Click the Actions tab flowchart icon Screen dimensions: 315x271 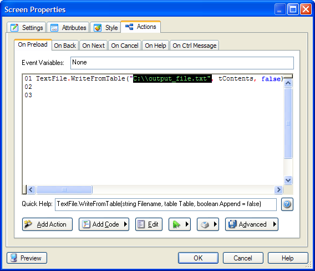[129, 27]
